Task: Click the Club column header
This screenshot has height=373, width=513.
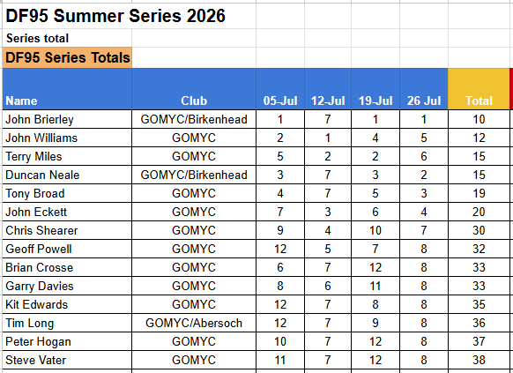Action: click(x=194, y=89)
